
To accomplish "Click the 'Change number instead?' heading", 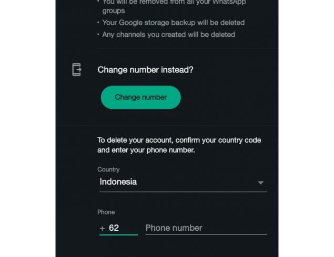I will 145,70.
